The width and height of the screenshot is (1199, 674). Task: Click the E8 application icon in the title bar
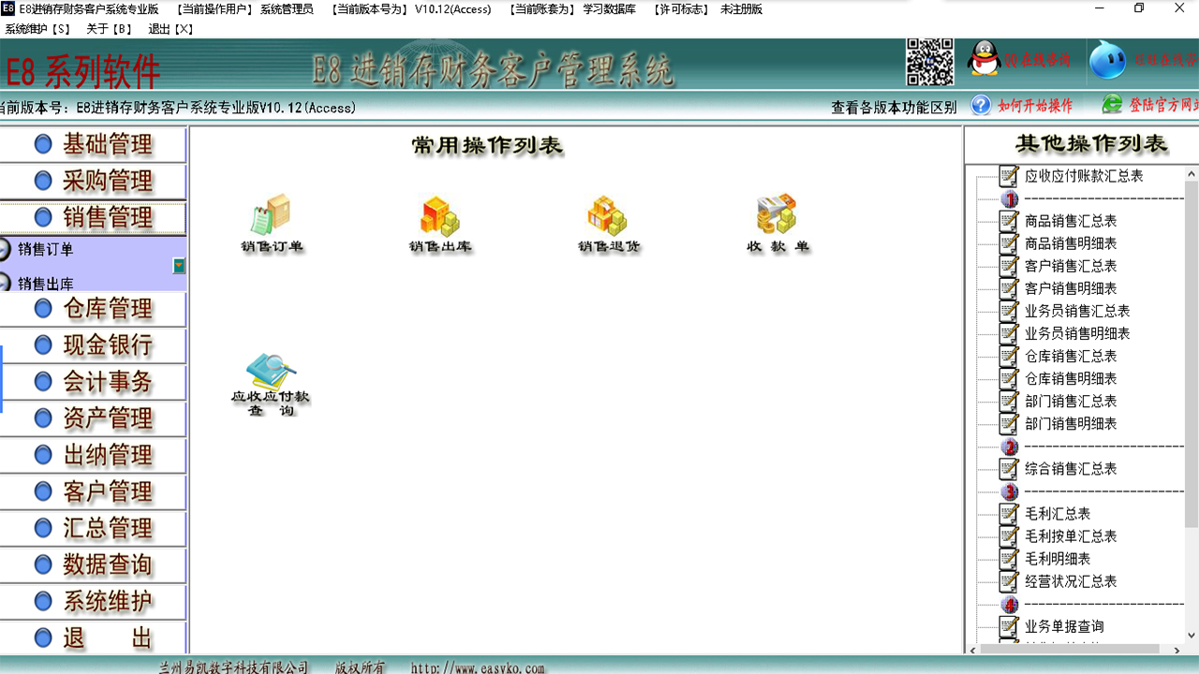pos(8,8)
